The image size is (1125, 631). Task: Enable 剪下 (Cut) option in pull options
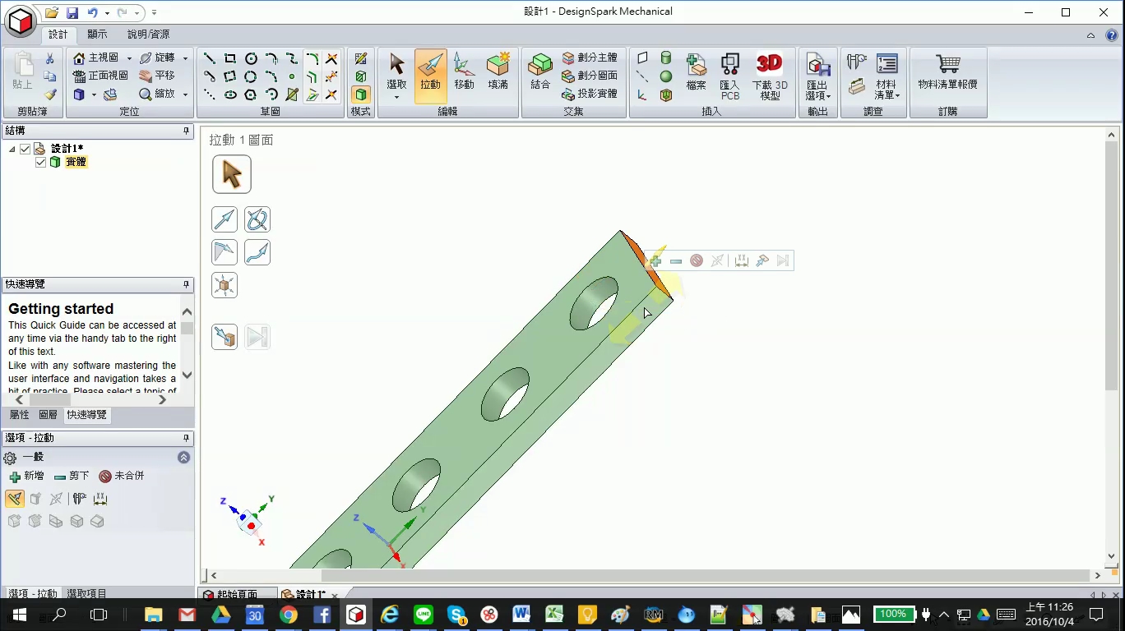pyautogui.click(x=72, y=476)
